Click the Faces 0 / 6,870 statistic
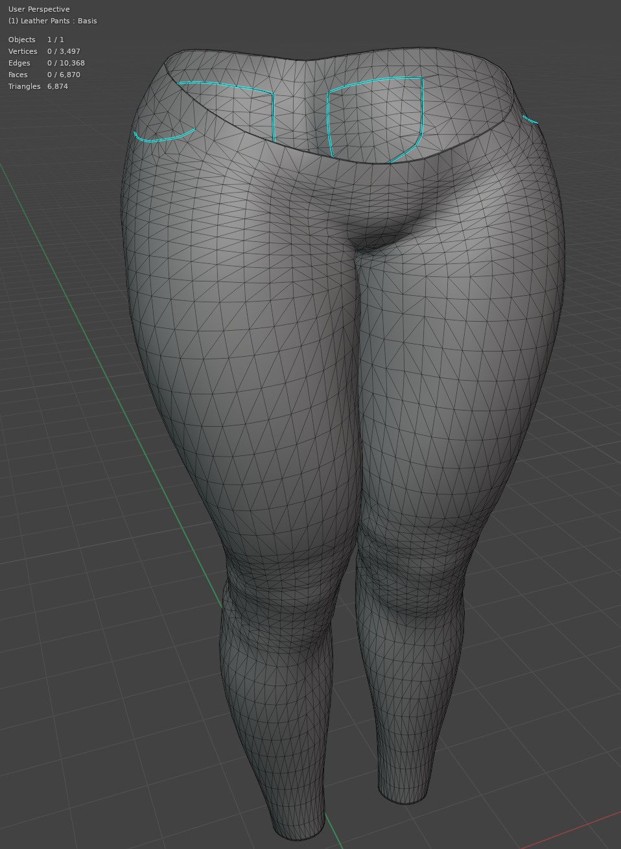This screenshot has width=621, height=849. coord(44,75)
